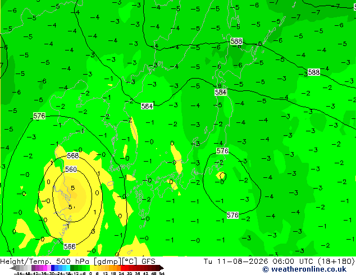Click the 576 label on the far-left contour
This screenshot has height=275, width=356.
tap(39, 116)
